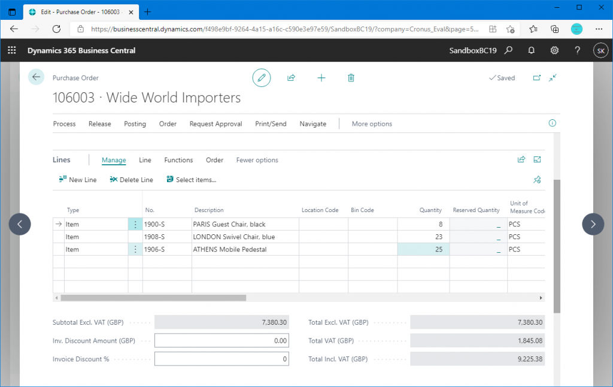Open the browser profile icon

point(576,29)
